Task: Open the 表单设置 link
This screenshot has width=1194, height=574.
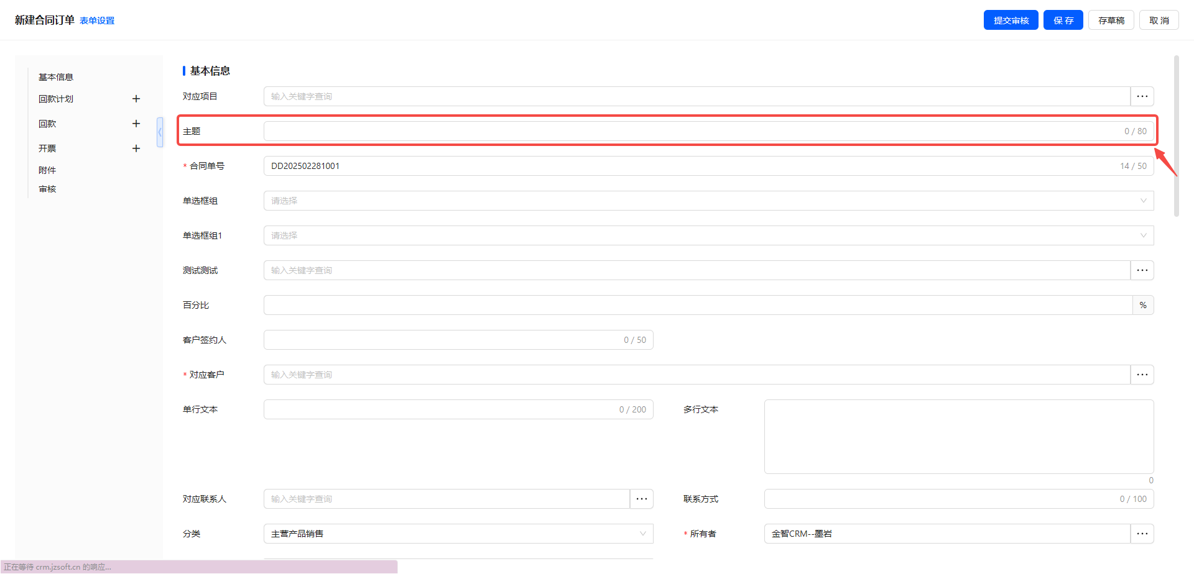Action: 97,20
